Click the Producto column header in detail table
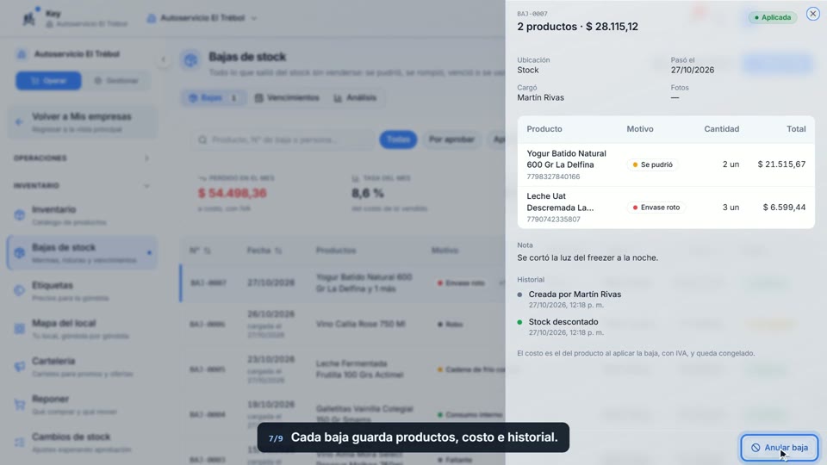827x465 pixels. (544, 129)
